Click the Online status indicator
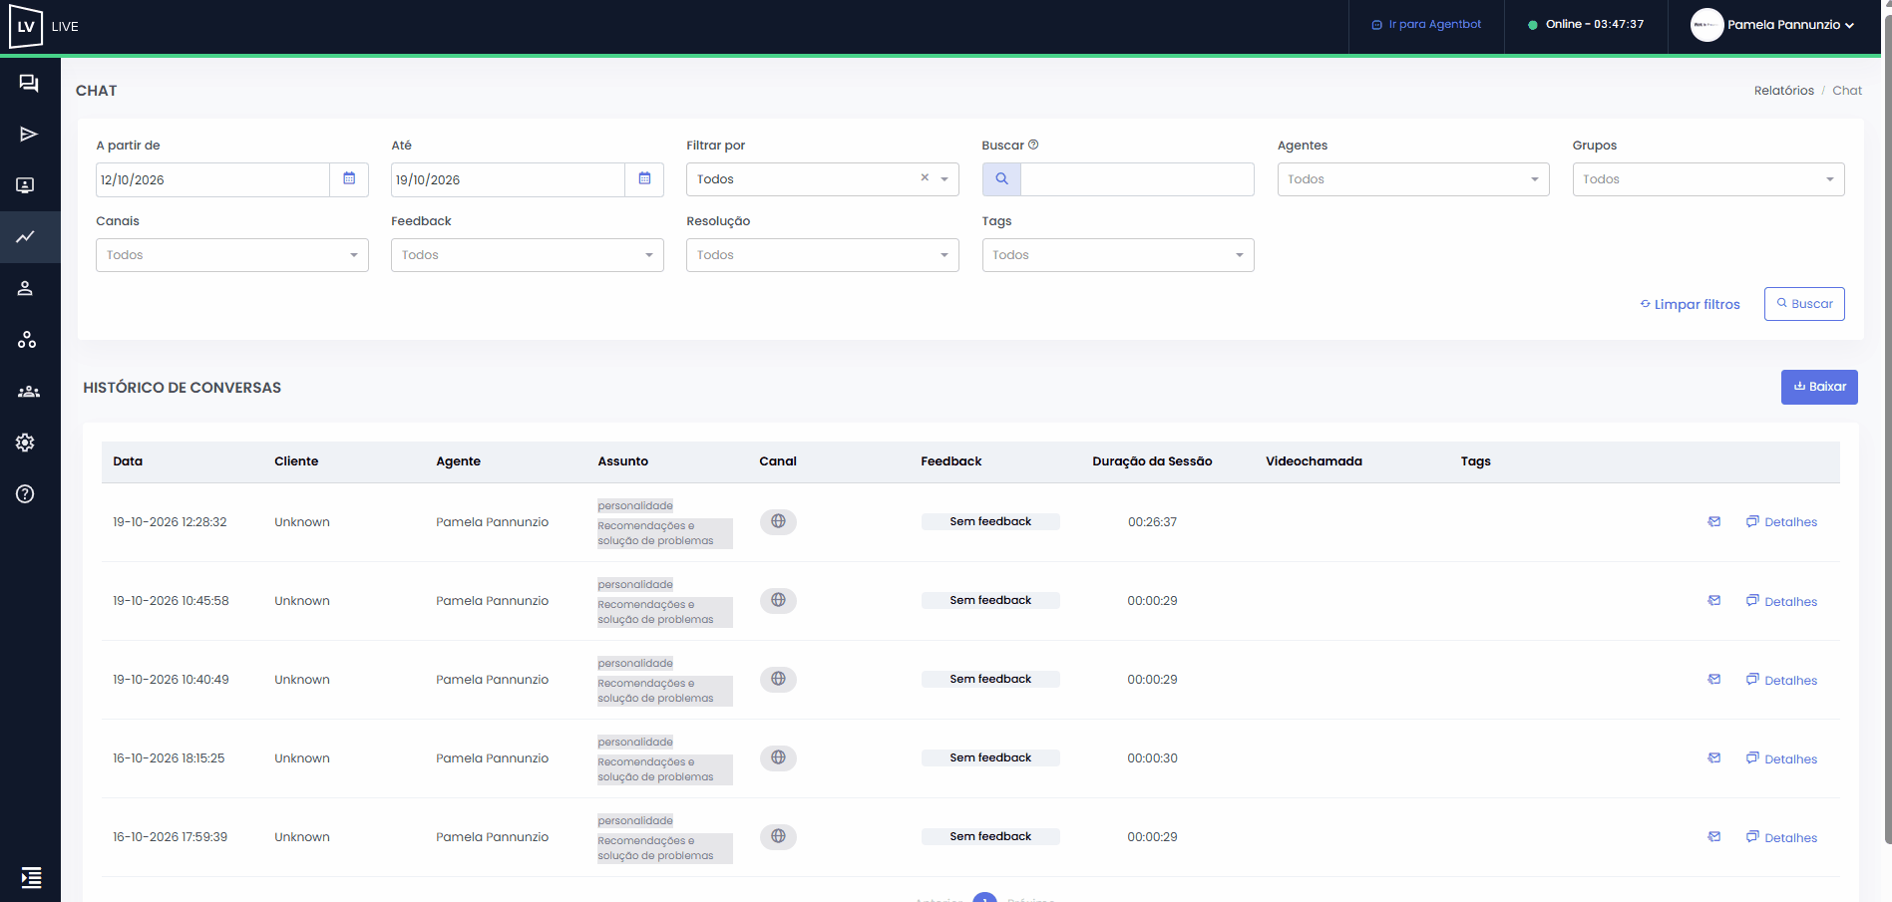The height and width of the screenshot is (902, 1892). [x=1586, y=25]
